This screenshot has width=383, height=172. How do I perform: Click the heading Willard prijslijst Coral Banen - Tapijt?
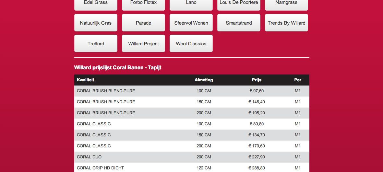[x=118, y=68]
